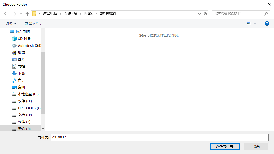Select 3D 对象 in the sidebar
The width and height of the screenshot is (274, 154).
[x=24, y=38]
